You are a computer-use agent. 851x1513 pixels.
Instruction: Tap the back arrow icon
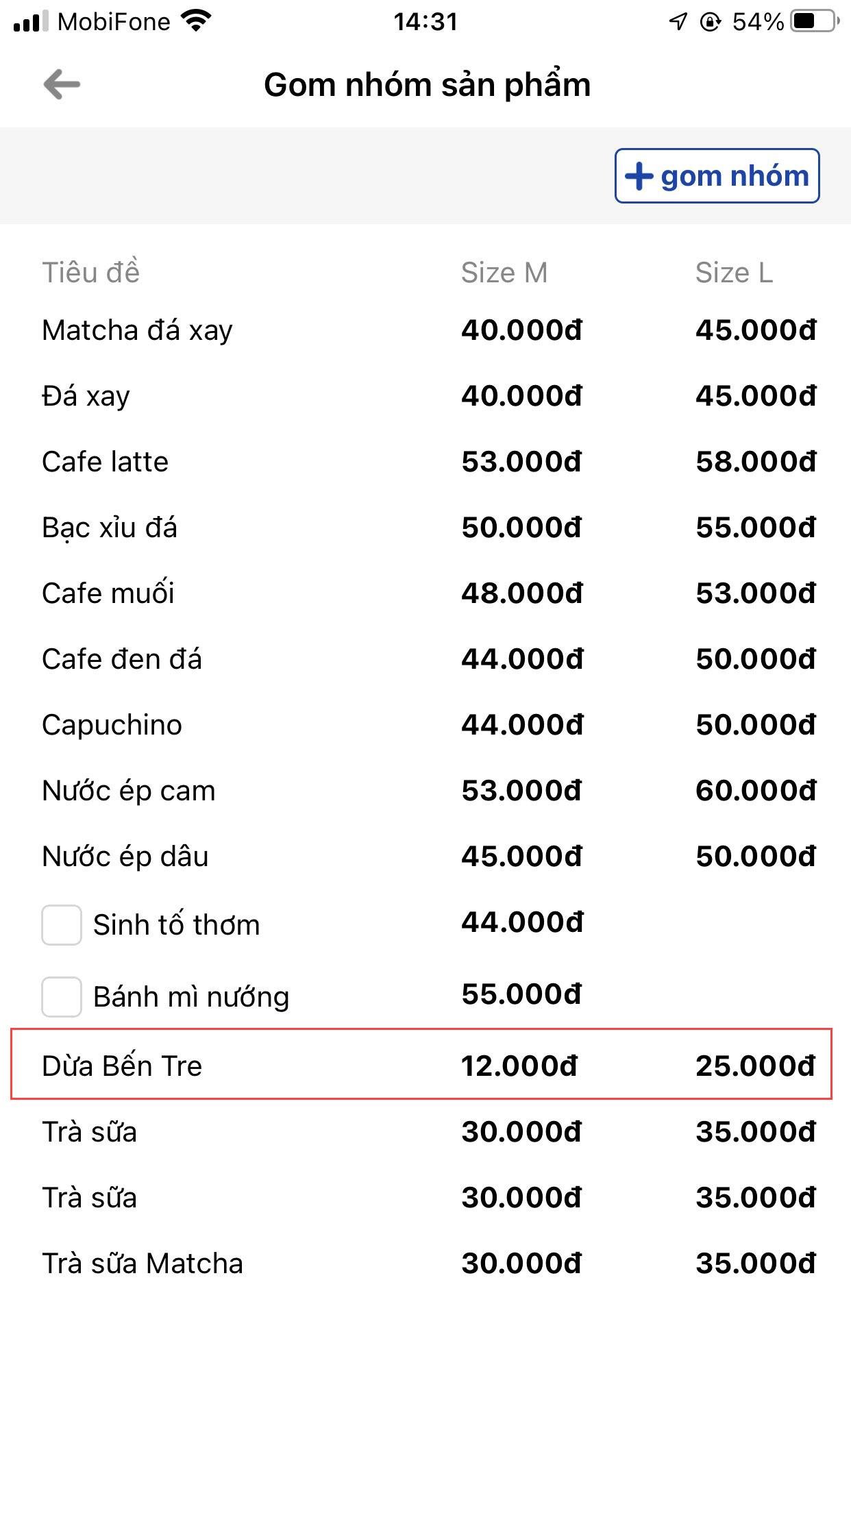pyautogui.click(x=62, y=85)
